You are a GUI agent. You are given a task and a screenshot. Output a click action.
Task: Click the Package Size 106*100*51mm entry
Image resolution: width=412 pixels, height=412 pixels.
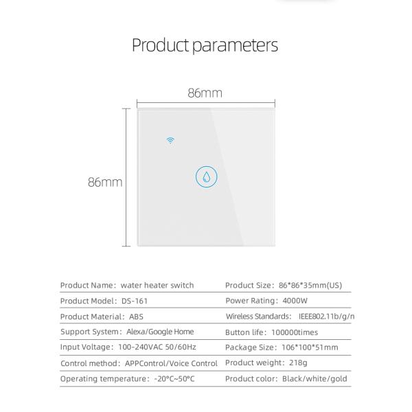(x=282, y=347)
